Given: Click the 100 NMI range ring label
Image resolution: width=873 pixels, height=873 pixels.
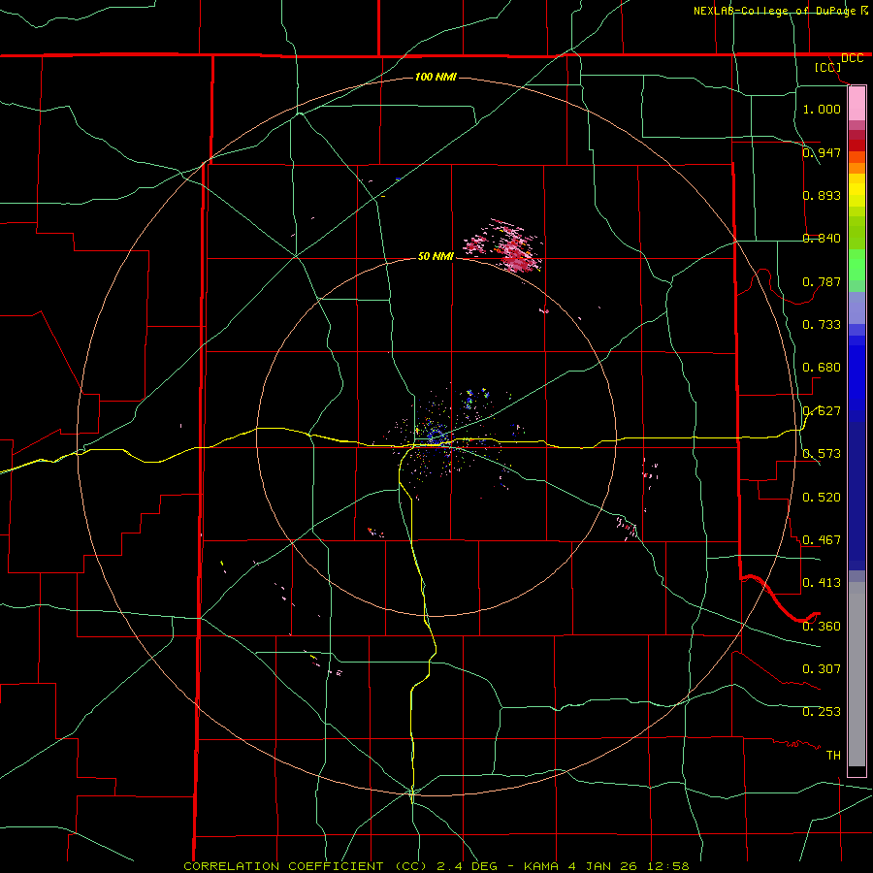Looking at the screenshot, I should pos(436,77).
